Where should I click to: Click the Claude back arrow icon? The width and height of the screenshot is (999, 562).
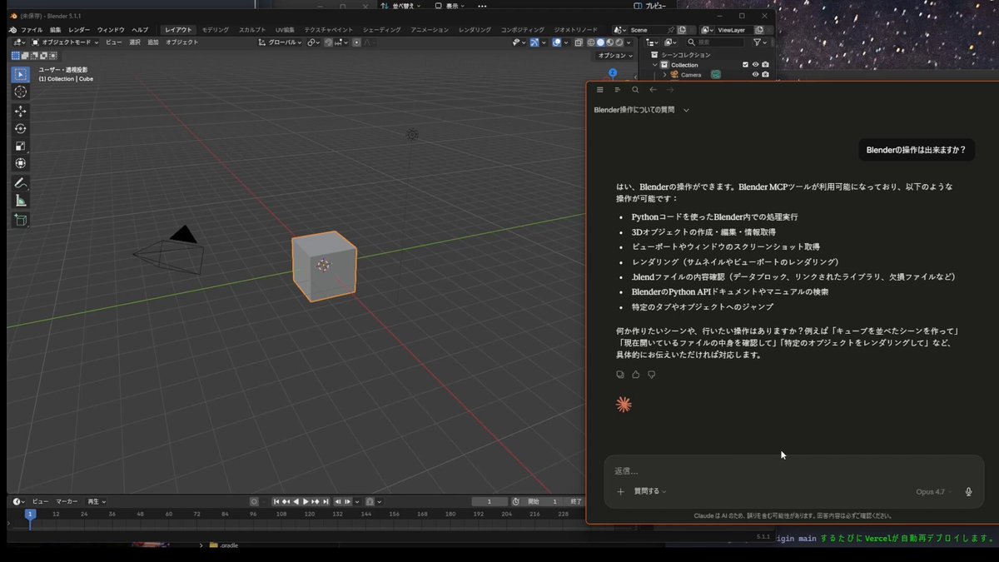(653, 90)
